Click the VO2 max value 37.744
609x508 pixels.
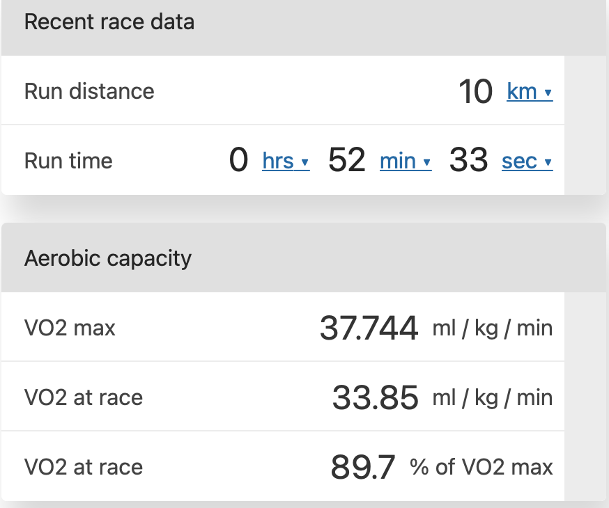coord(369,328)
